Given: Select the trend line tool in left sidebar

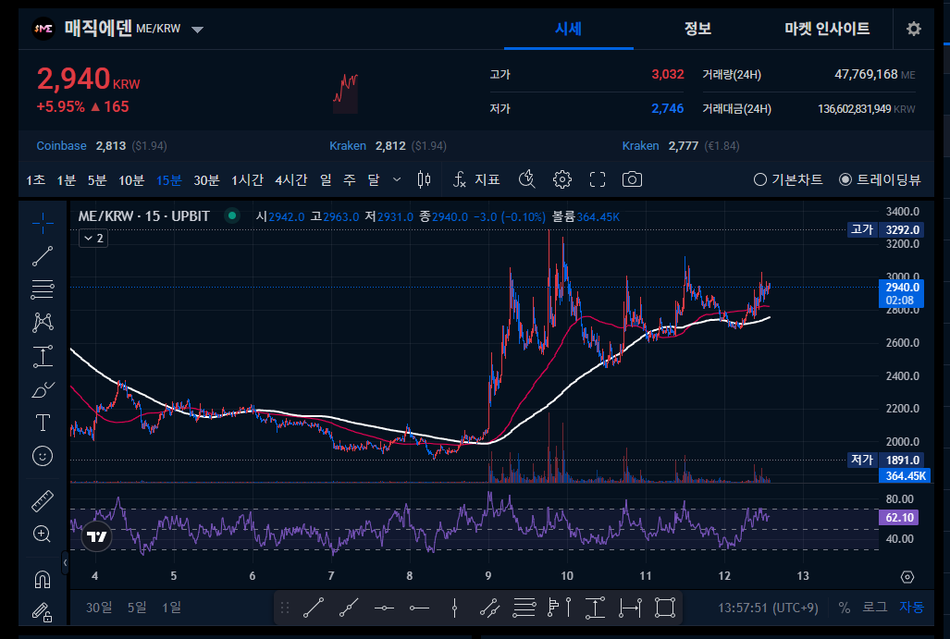Looking at the screenshot, I should [x=43, y=256].
